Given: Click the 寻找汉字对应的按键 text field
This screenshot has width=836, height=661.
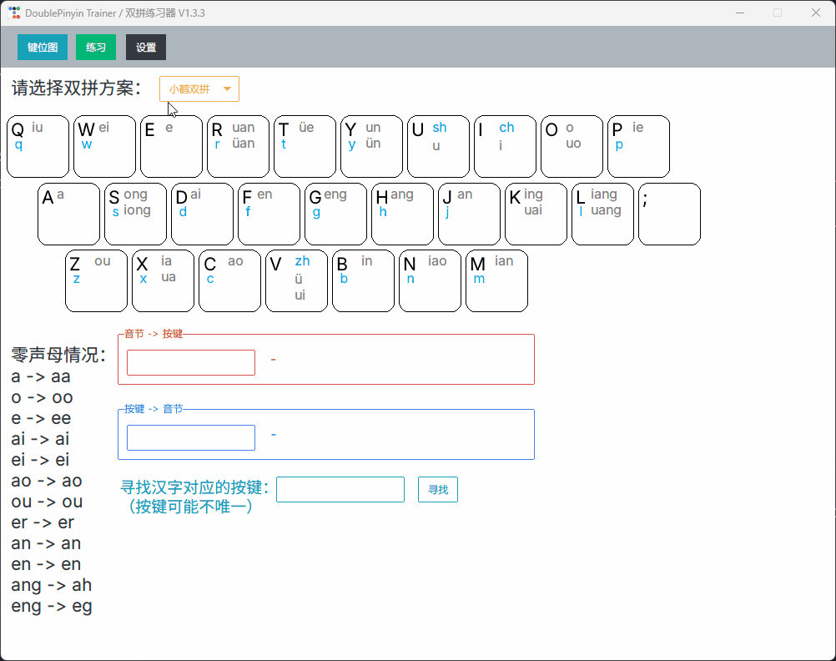Looking at the screenshot, I should (340, 490).
